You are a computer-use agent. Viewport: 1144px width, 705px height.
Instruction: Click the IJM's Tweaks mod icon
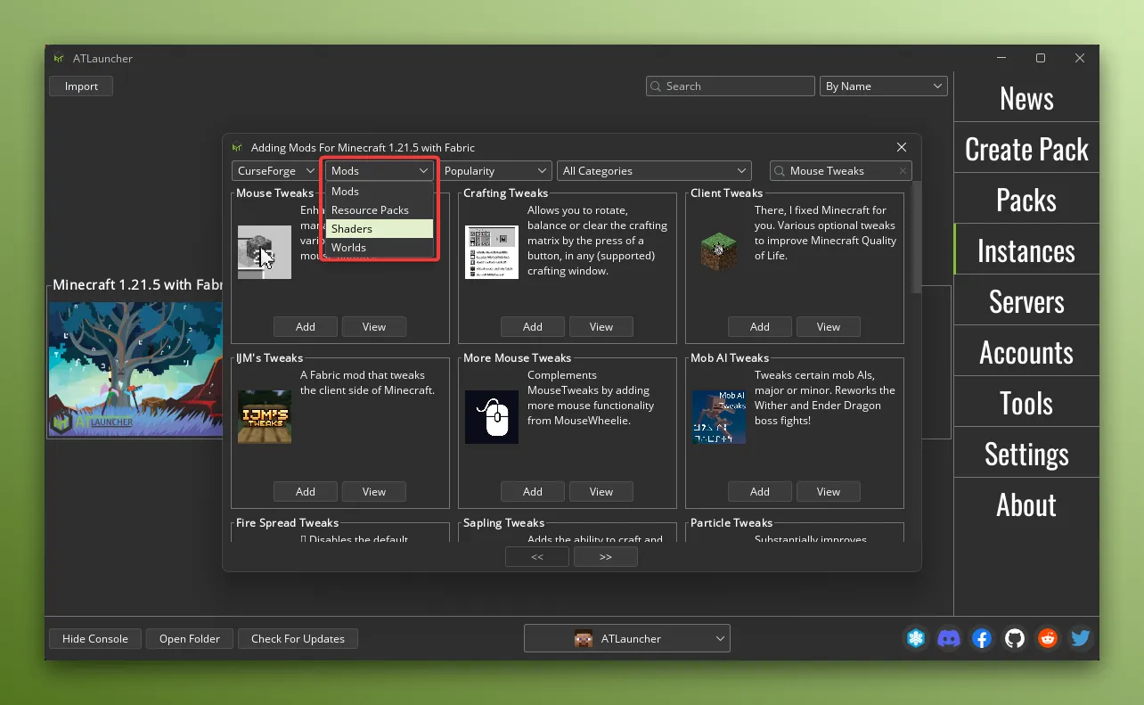tap(264, 417)
